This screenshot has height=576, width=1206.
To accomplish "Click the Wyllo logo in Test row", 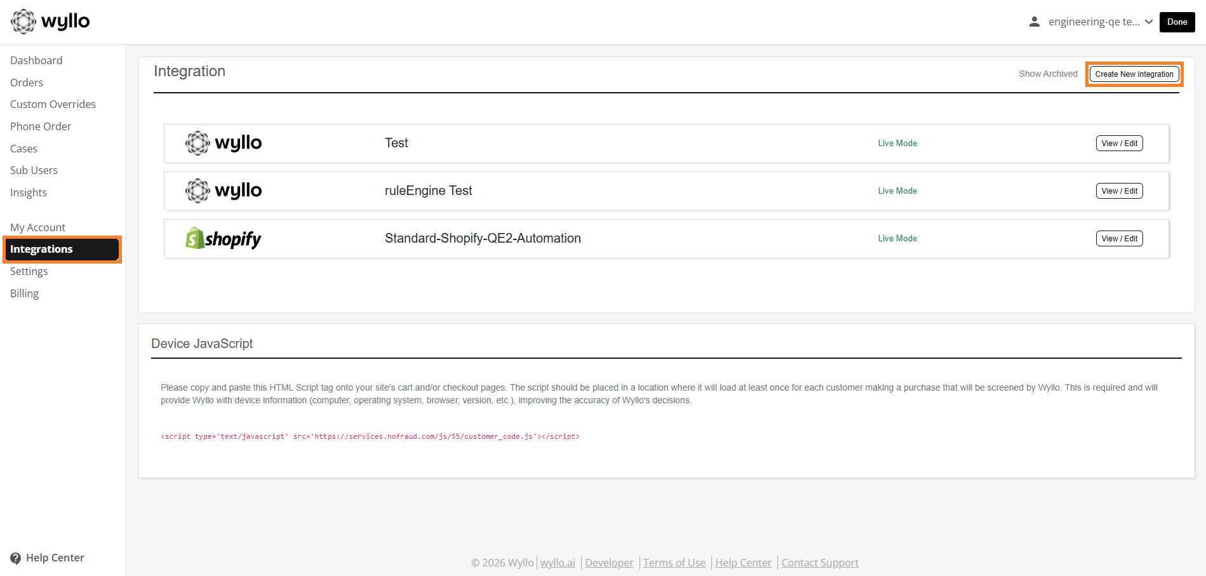I will (224, 143).
